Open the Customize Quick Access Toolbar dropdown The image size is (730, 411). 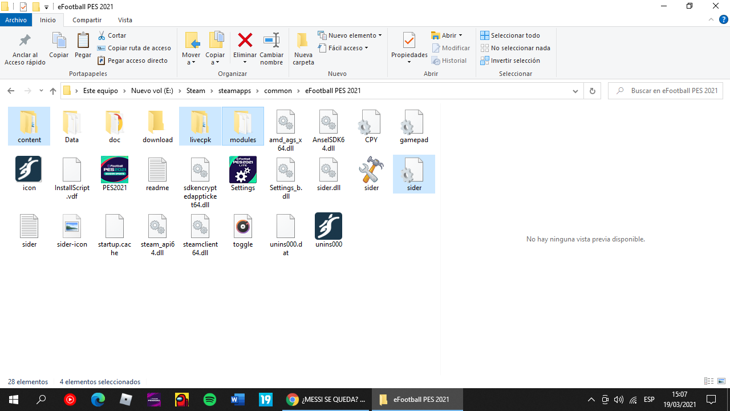click(47, 7)
